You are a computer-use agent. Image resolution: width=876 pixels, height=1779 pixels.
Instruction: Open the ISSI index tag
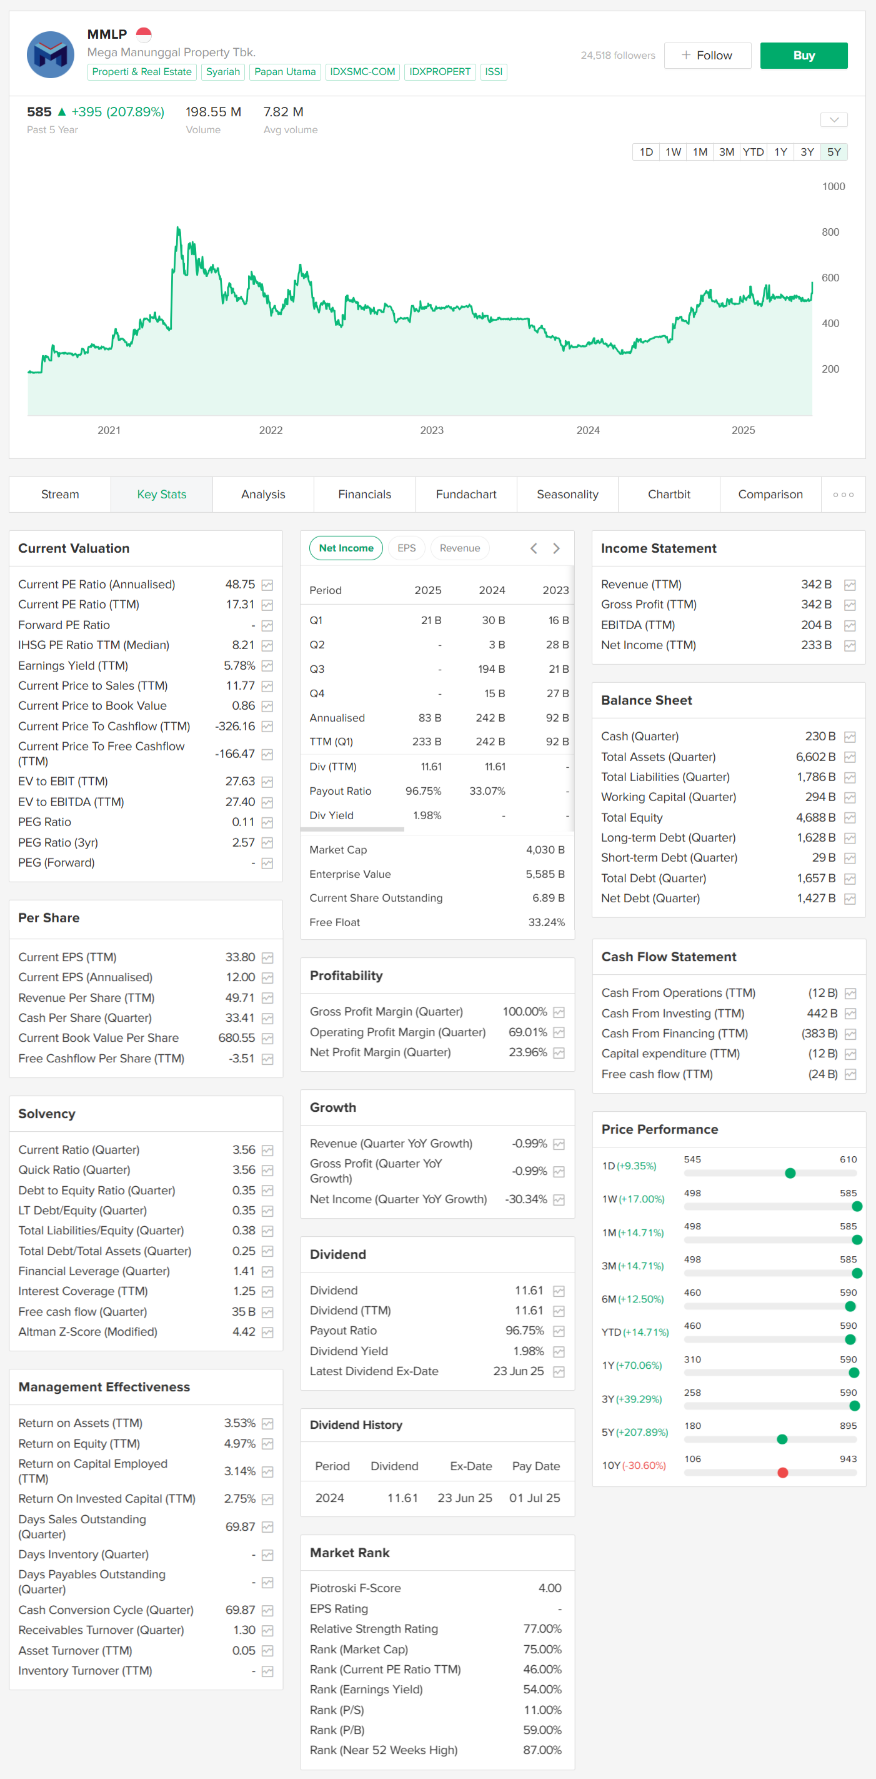(494, 72)
